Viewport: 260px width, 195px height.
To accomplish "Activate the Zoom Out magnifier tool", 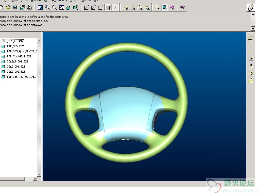I will (x=54, y=7).
